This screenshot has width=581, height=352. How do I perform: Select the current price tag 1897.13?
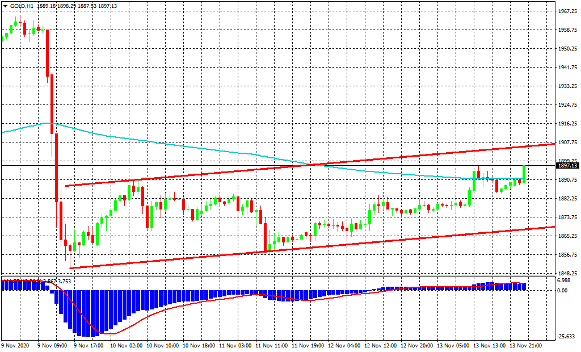567,166
